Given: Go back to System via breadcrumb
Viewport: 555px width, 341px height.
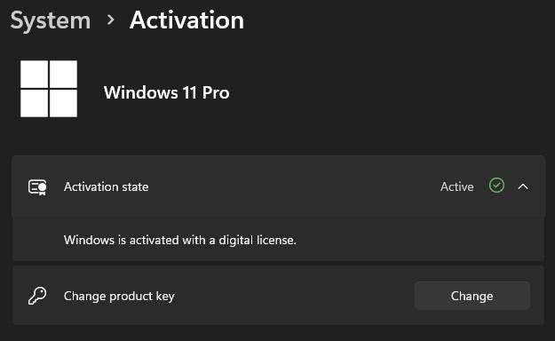Looking at the screenshot, I should click(51, 21).
